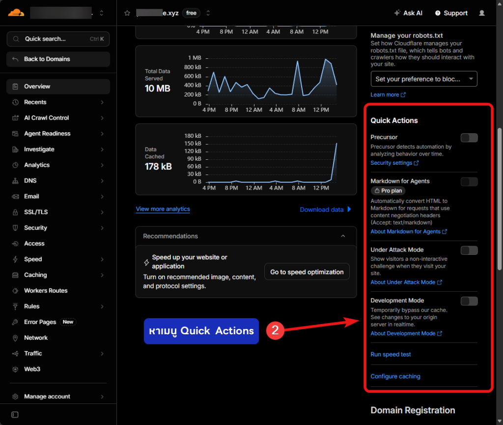Click the Pro plan badge
The height and width of the screenshot is (425, 503).
[x=388, y=191]
